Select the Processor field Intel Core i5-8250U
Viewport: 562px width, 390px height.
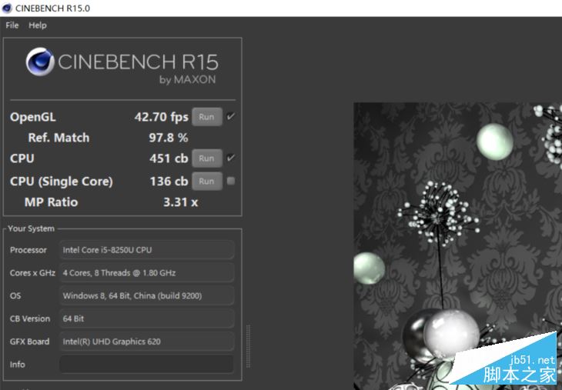click(x=146, y=250)
